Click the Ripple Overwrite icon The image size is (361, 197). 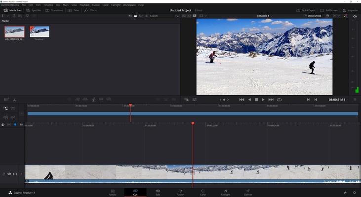tap(85, 99)
